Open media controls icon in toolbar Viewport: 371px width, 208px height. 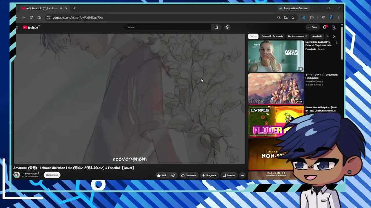(323, 18)
